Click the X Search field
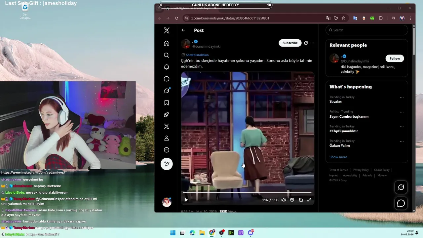Viewport: 423px width, 238px height. pos(367,30)
